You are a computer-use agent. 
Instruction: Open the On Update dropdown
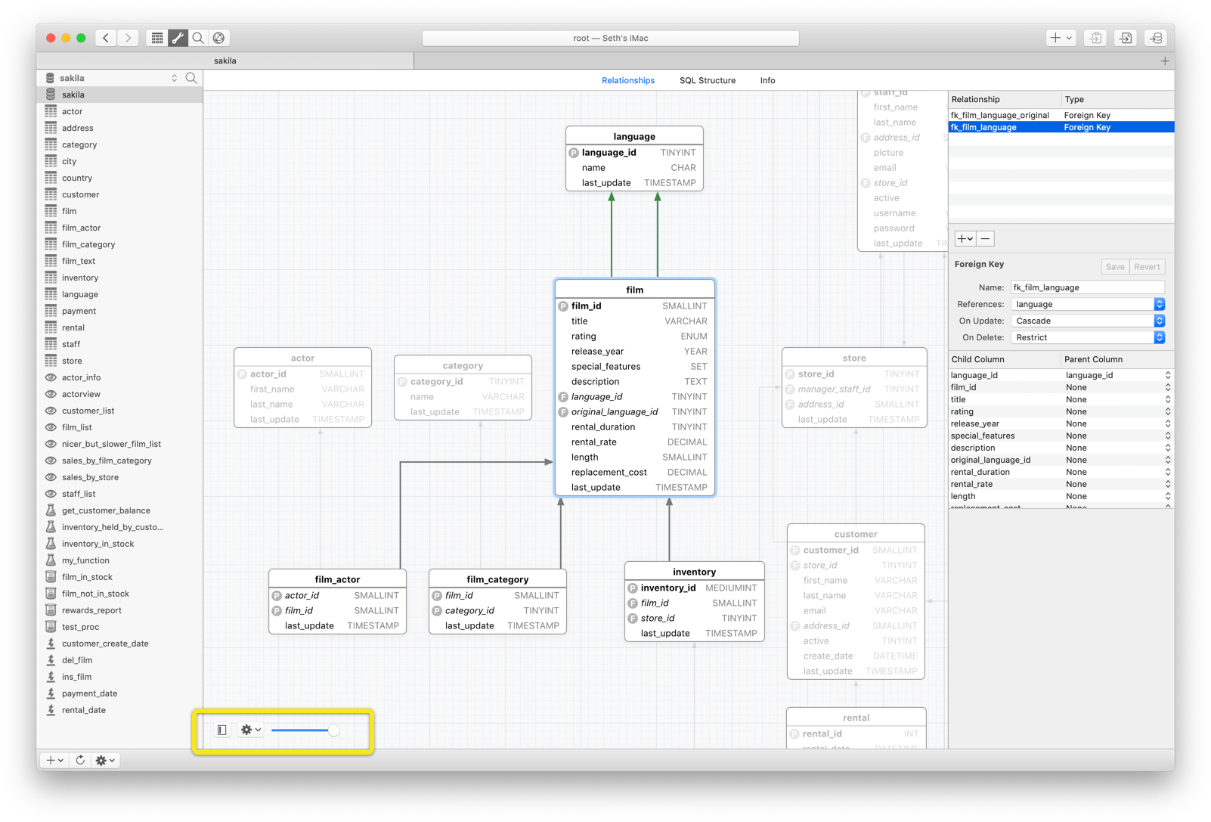coord(1087,321)
